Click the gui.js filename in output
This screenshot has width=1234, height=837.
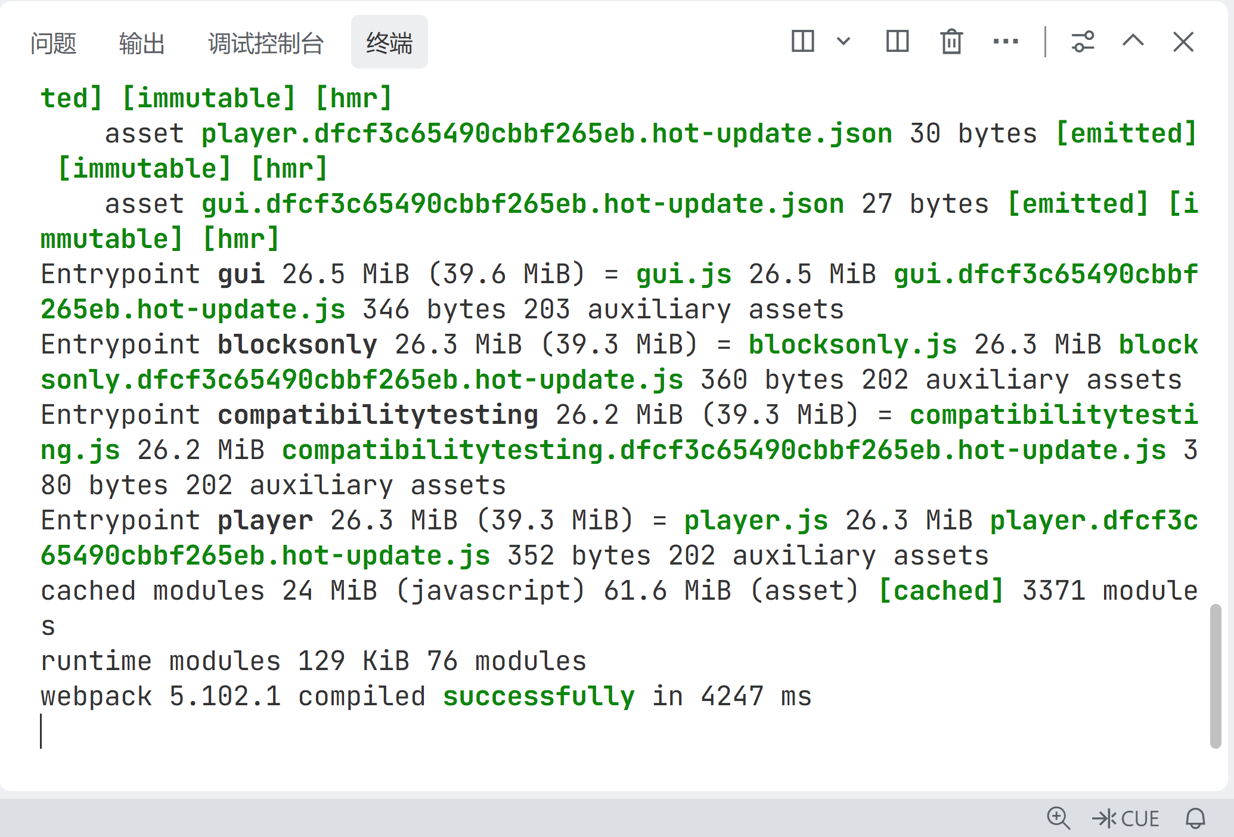(x=684, y=274)
